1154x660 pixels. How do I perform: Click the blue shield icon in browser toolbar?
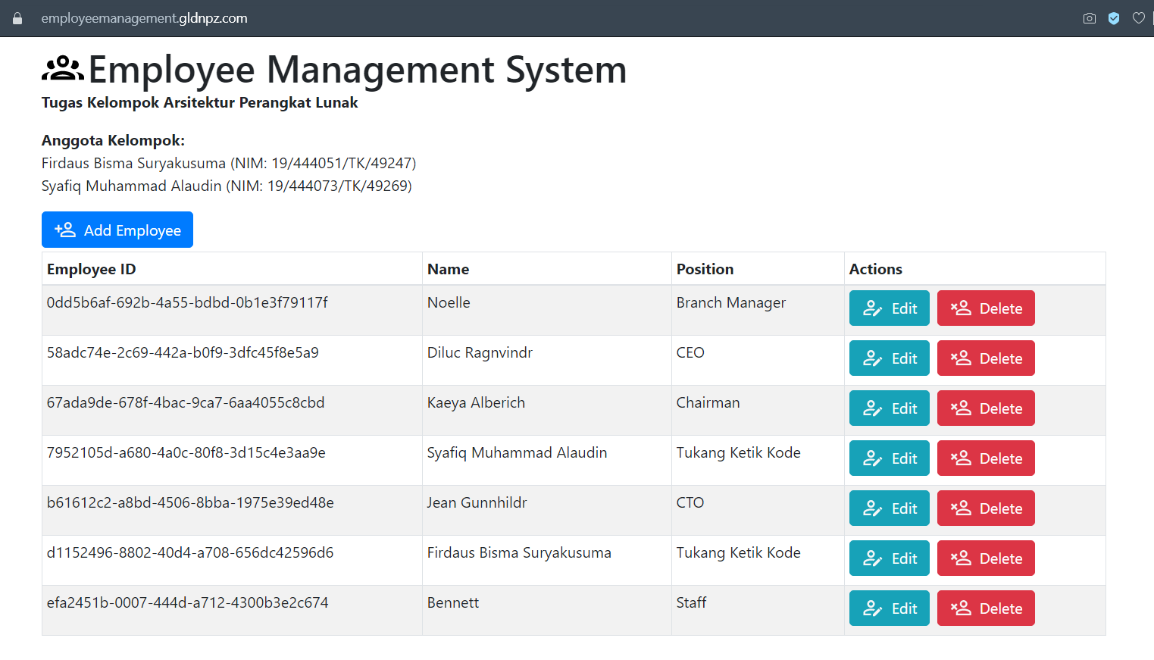coord(1114,17)
